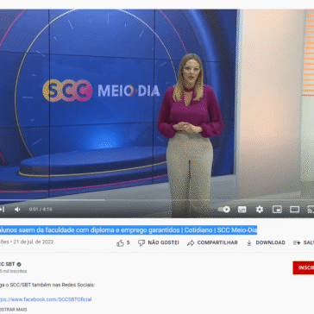Screen dimensions: 314x314
Task: Like the video thumbs up
Action: coord(120,243)
